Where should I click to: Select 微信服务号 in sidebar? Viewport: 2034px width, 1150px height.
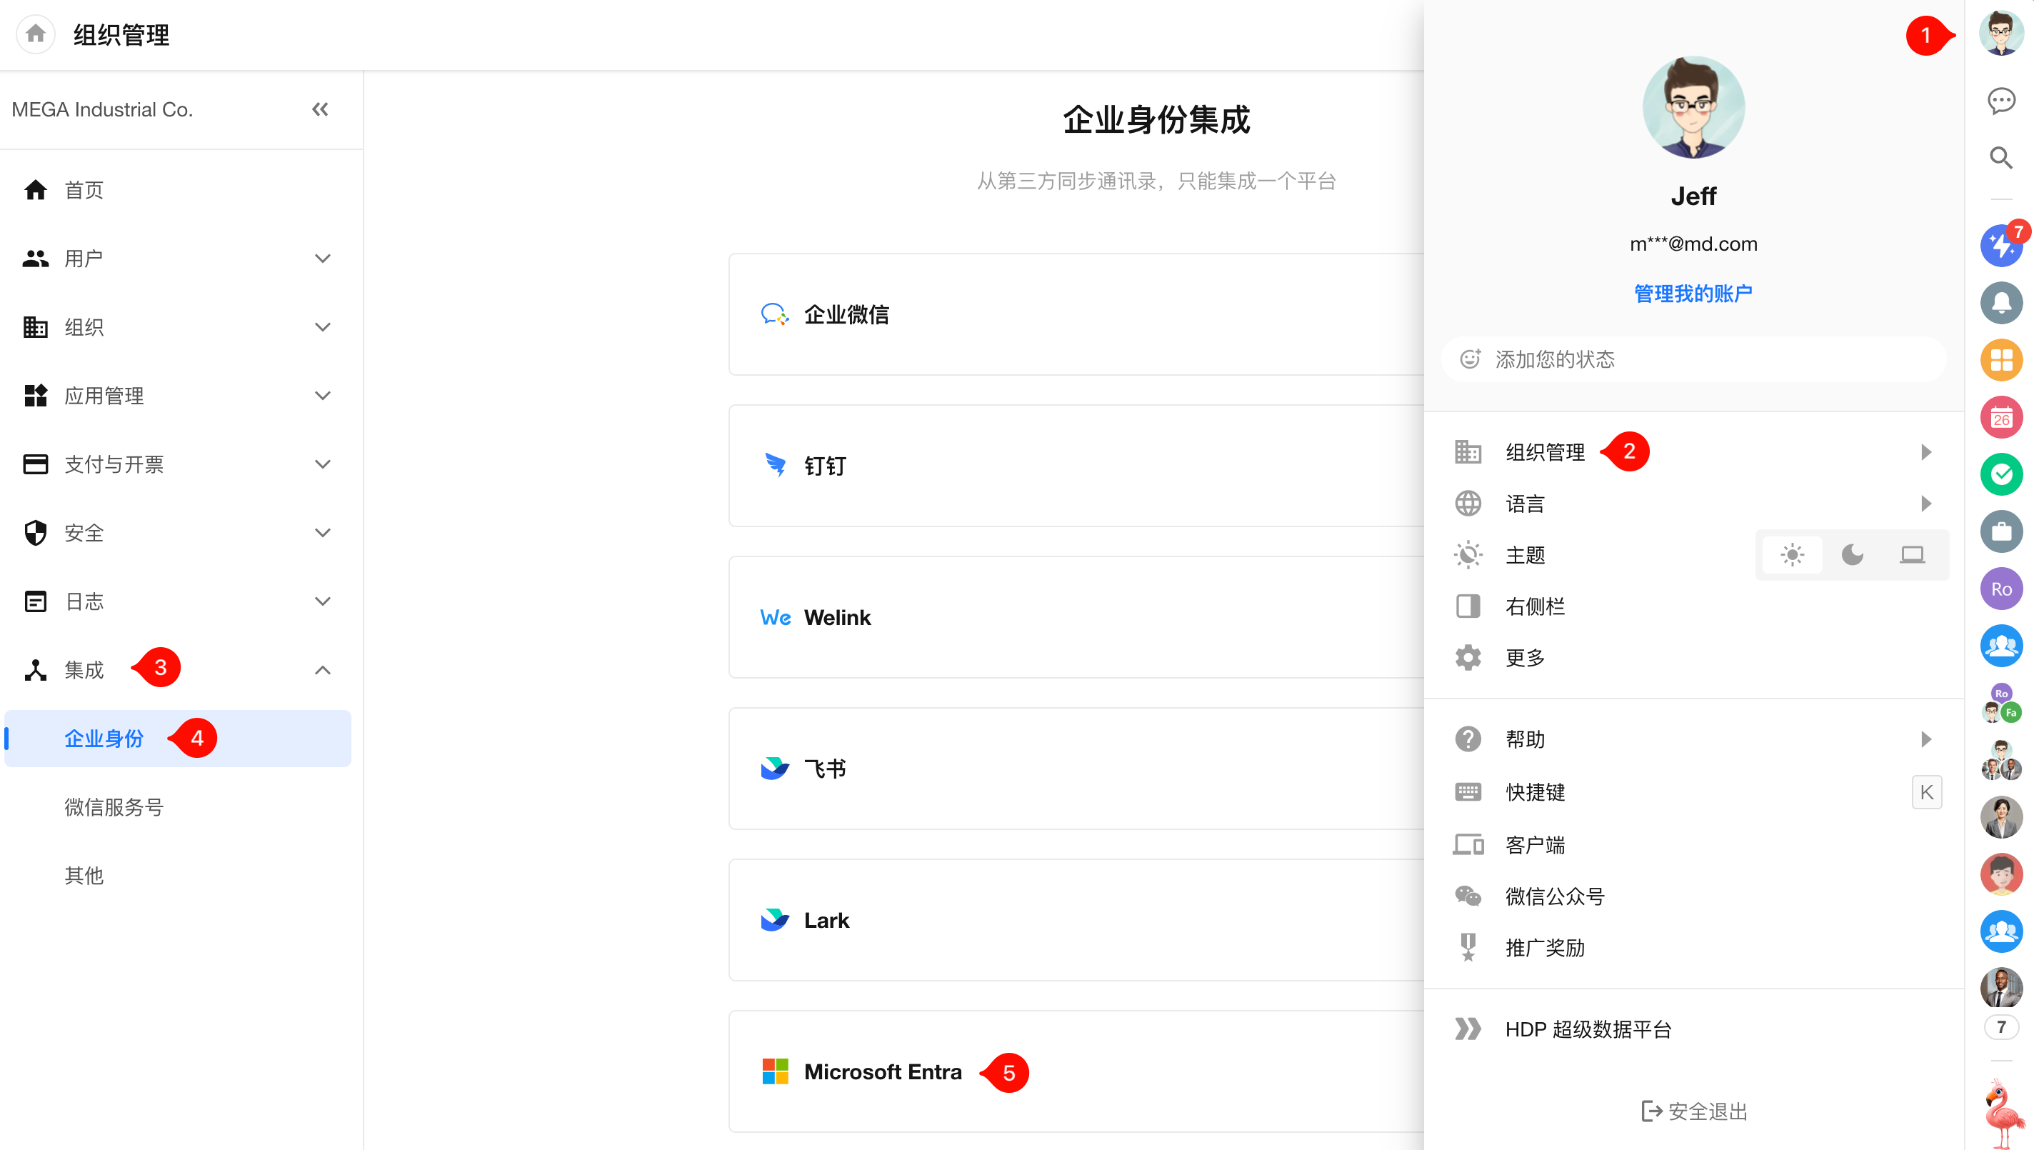click(x=114, y=807)
